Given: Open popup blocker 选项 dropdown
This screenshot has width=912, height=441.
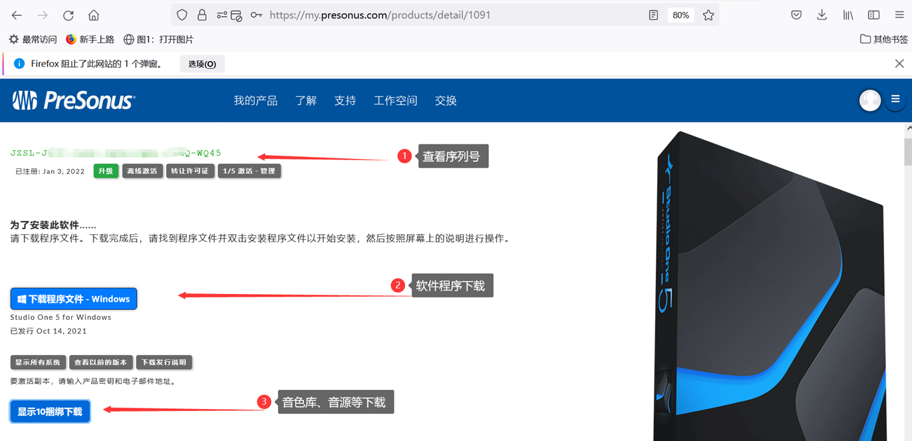Looking at the screenshot, I should 202,64.
